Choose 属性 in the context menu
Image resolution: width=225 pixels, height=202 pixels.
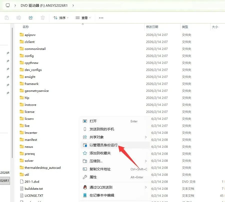(x=115, y=177)
